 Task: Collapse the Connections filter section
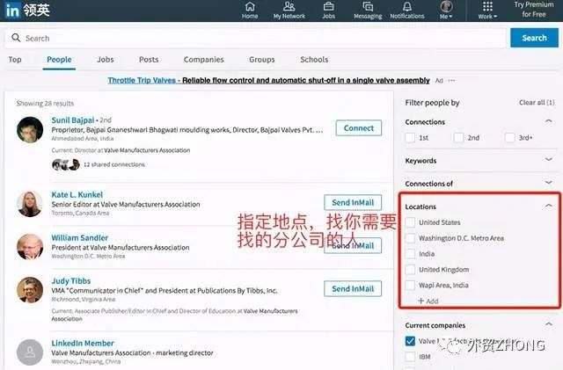[549, 121]
